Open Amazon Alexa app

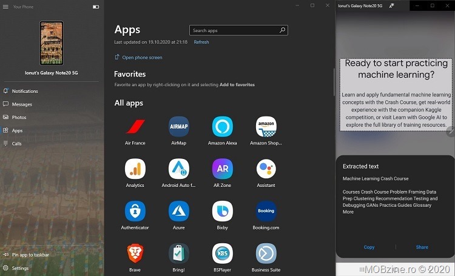point(222,127)
